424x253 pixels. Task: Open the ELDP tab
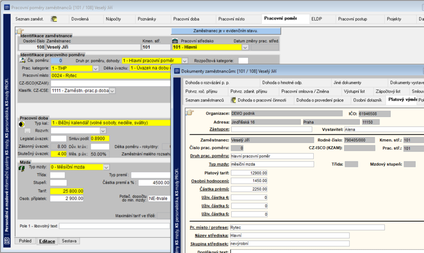tap(316, 19)
